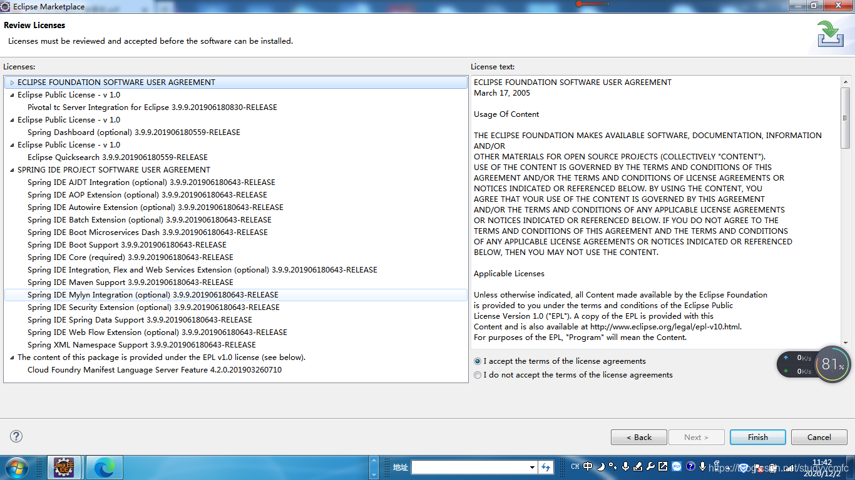Click the network speed monitor widget

[796, 364]
